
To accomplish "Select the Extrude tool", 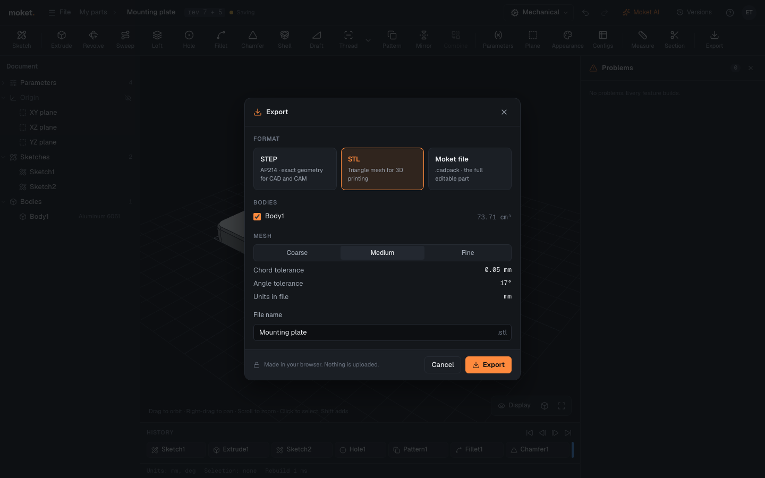I will point(62,39).
